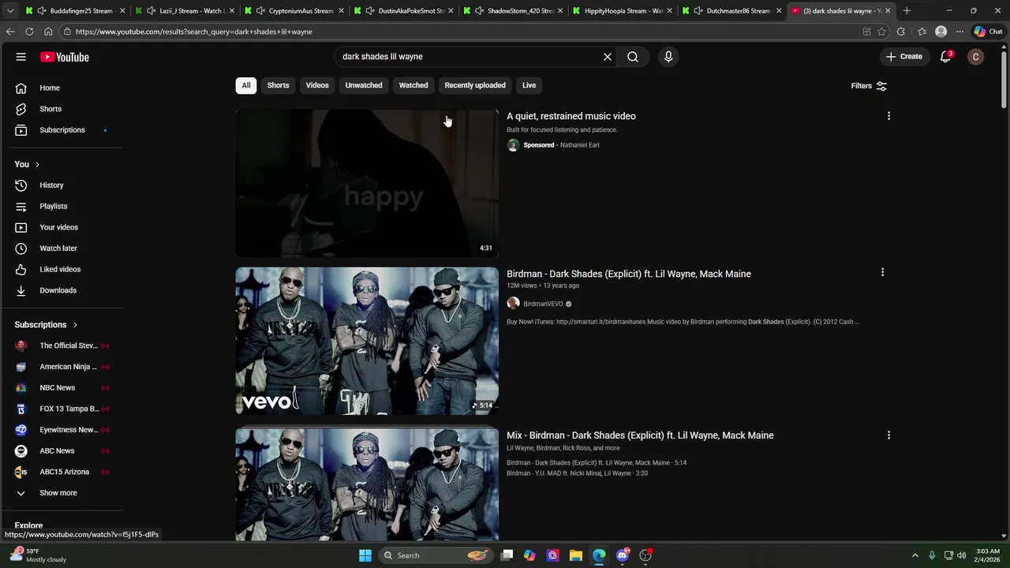Open the Mix playlist thumbnail
The image size is (1010, 568).
point(367,484)
